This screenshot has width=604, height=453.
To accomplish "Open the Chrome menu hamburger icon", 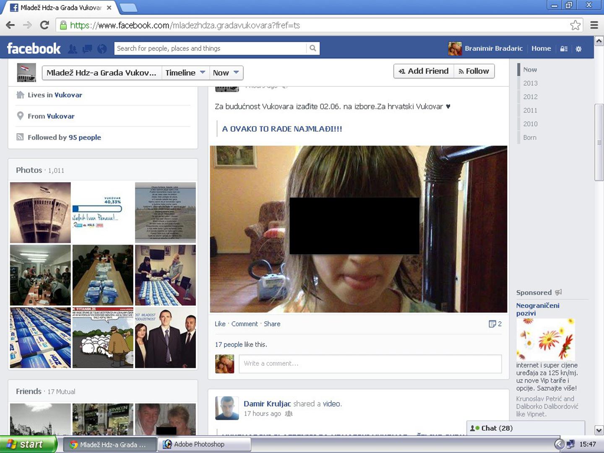I will (x=594, y=25).
